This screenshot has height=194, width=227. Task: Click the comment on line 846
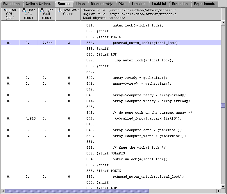coord(152,113)
